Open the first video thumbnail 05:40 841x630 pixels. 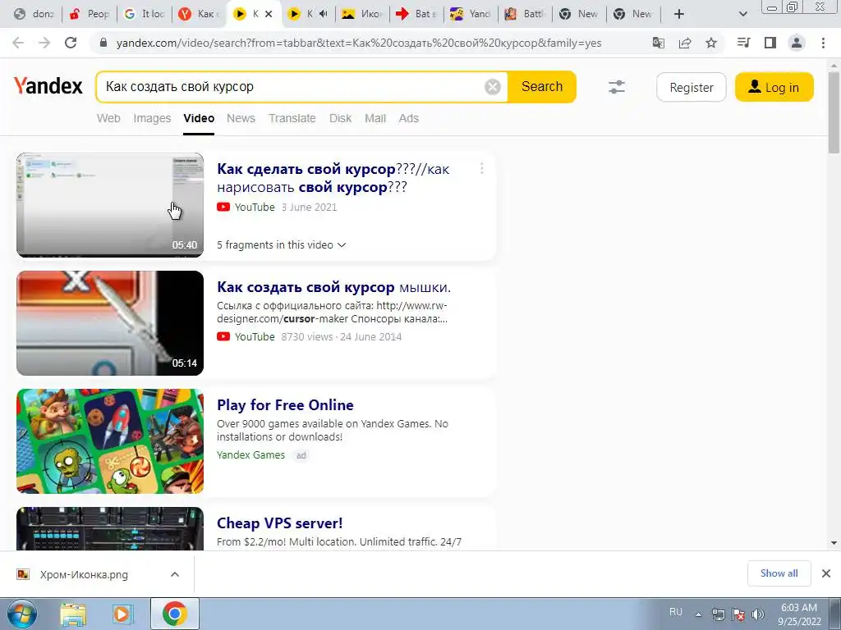(x=110, y=204)
